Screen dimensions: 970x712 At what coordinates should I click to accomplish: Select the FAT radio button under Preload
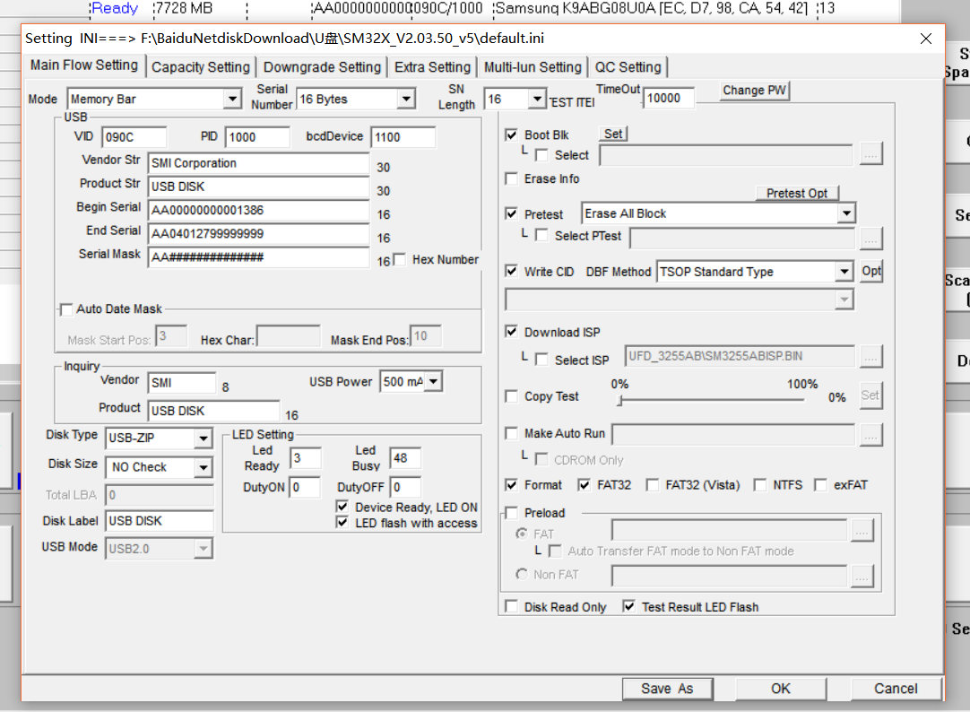(x=522, y=534)
